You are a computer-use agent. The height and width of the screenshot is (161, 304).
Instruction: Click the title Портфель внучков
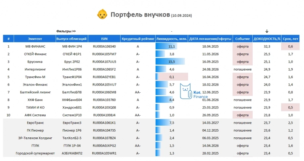click(140, 14)
